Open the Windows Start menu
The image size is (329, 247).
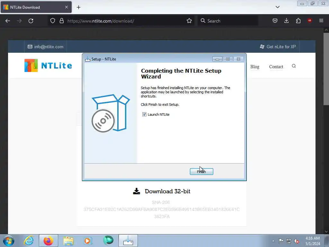[x=9, y=241]
